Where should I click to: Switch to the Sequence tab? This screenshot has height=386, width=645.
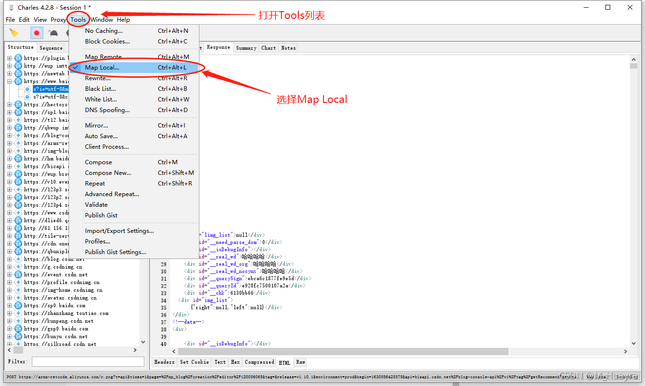point(51,48)
